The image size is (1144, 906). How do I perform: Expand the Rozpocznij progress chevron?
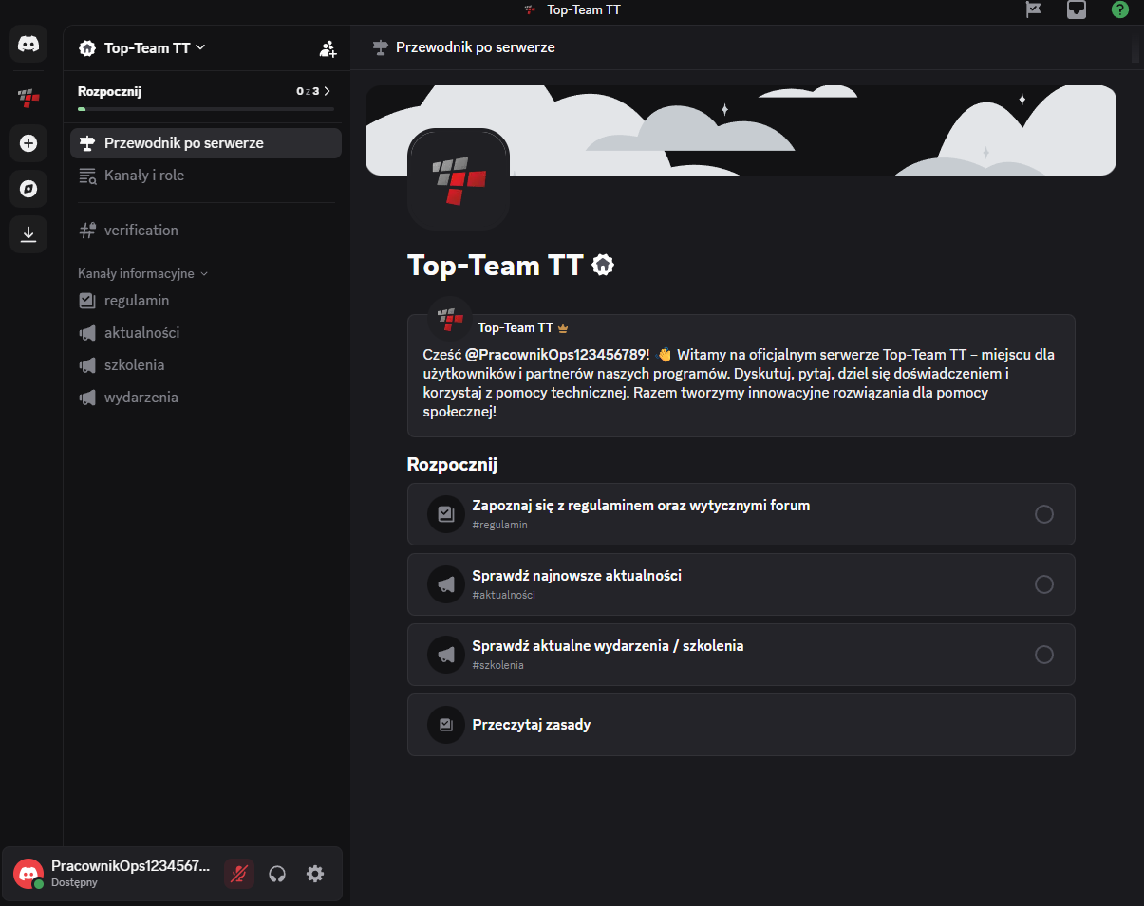pyautogui.click(x=328, y=92)
